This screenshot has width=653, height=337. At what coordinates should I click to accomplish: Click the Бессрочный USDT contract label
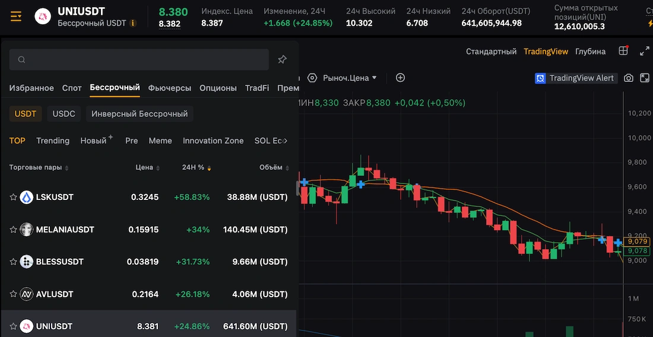coord(91,23)
